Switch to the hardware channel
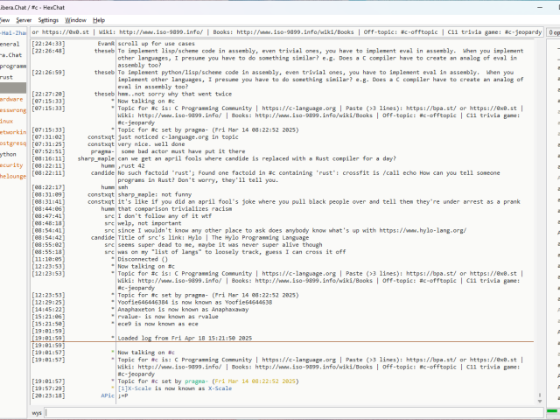Screen dimensions: 560x420 (x=11, y=99)
